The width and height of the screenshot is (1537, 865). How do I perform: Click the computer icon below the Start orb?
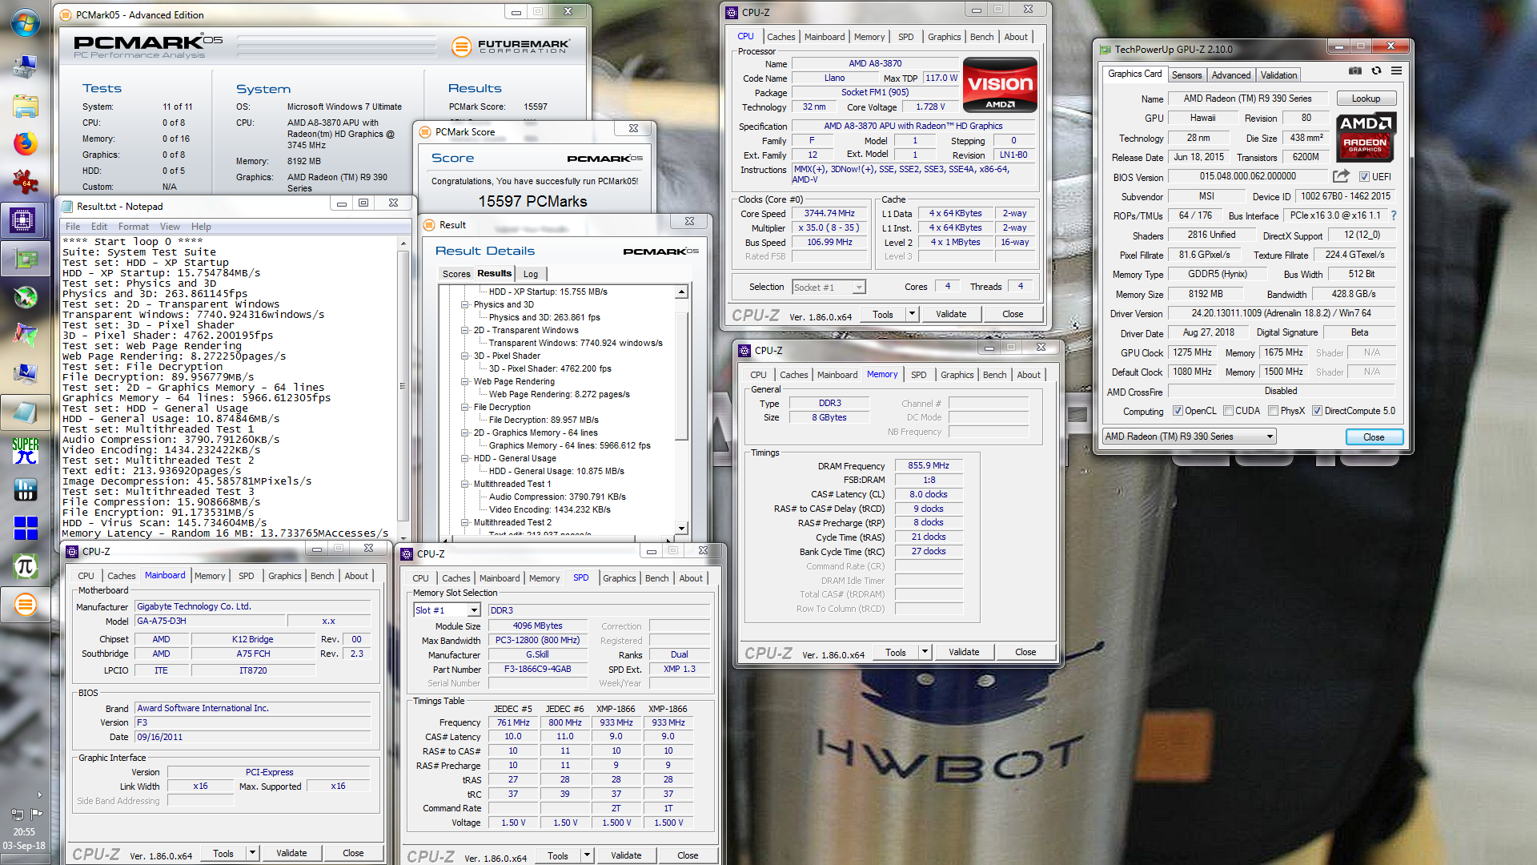tap(26, 67)
